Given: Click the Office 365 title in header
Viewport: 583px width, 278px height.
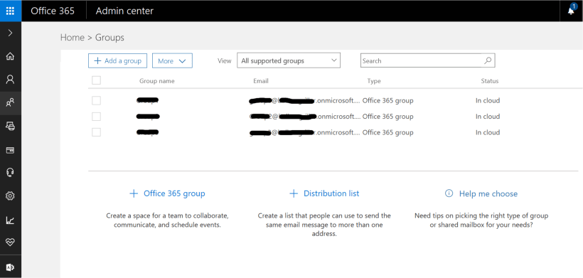Looking at the screenshot, I should 53,11.
